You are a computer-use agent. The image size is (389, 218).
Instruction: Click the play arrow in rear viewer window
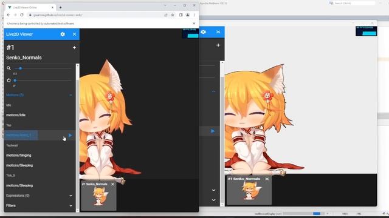tap(213, 131)
